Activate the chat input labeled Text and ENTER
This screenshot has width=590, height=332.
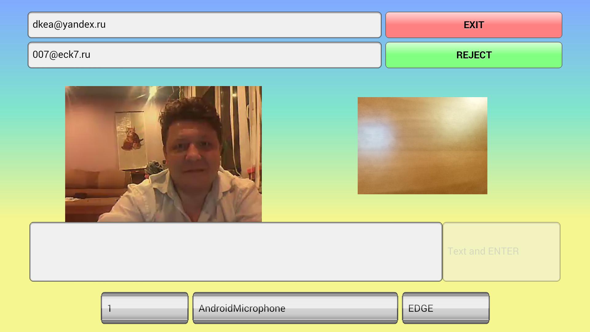[500, 251]
